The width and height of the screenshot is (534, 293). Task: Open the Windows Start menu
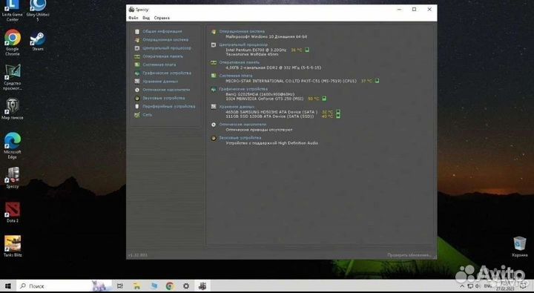click(8, 286)
